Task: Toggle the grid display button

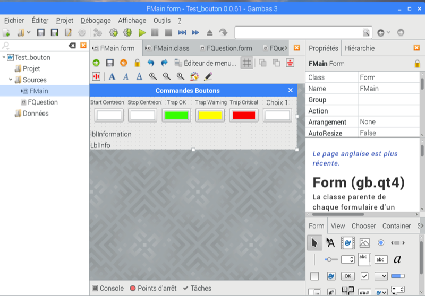Action: [x=246, y=63]
